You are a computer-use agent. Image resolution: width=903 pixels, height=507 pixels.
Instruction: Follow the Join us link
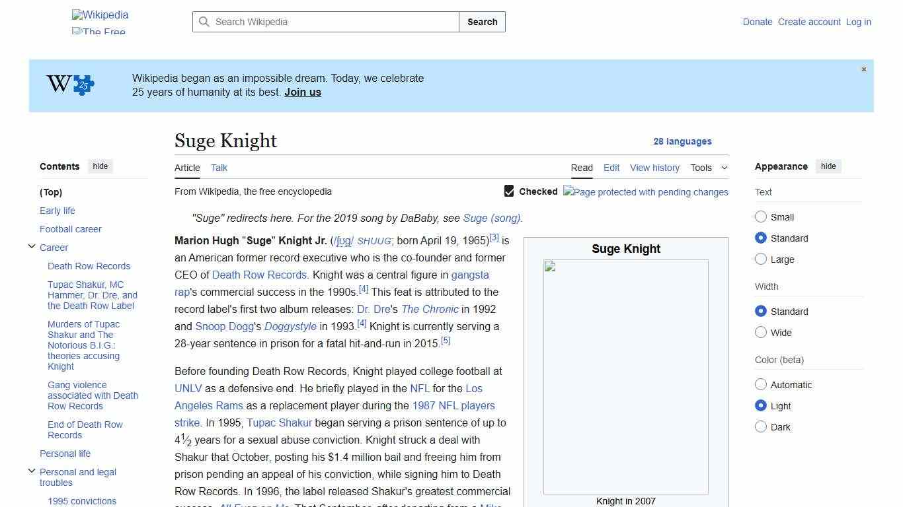(x=302, y=92)
